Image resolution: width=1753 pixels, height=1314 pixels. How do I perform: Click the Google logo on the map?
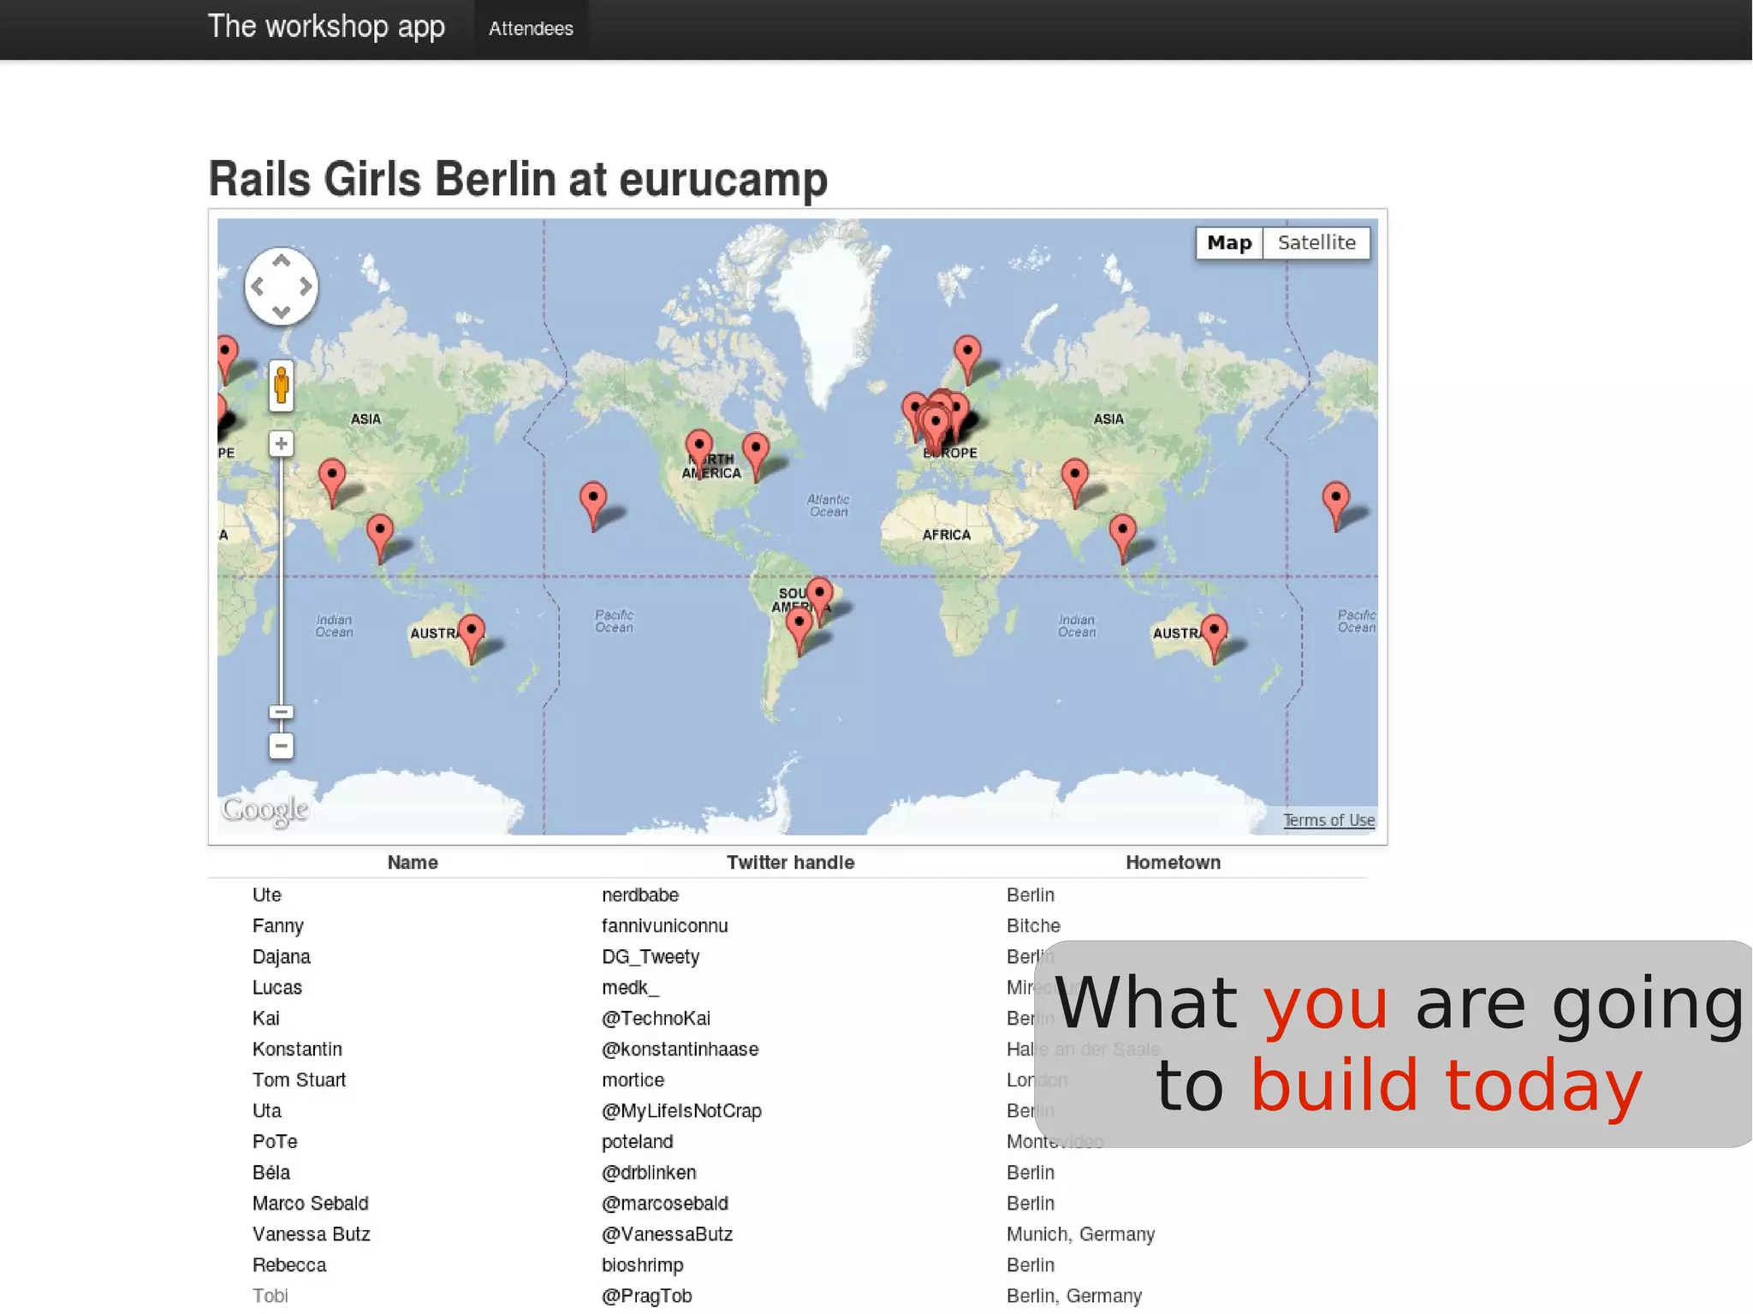264,809
